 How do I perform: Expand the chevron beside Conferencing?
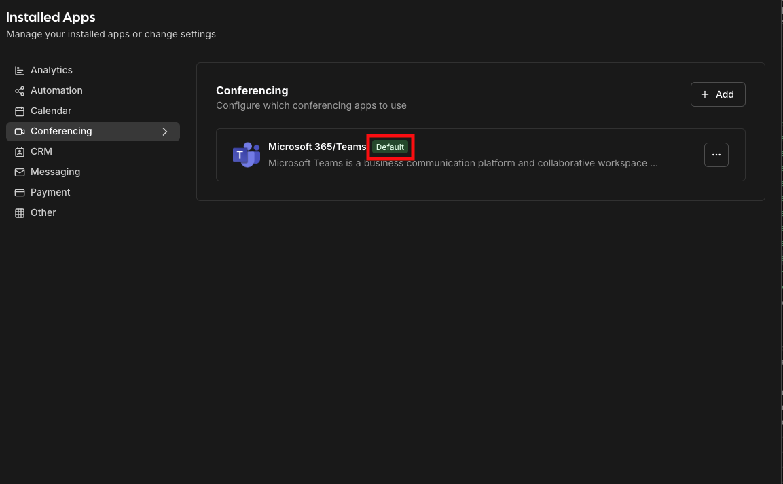point(164,132)
